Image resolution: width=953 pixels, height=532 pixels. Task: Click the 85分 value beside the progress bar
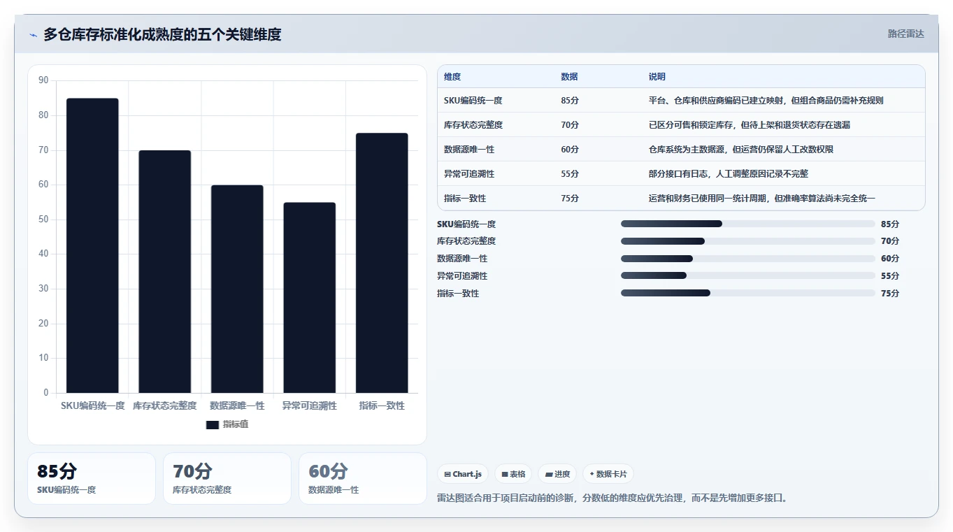[x=890, y=224]
